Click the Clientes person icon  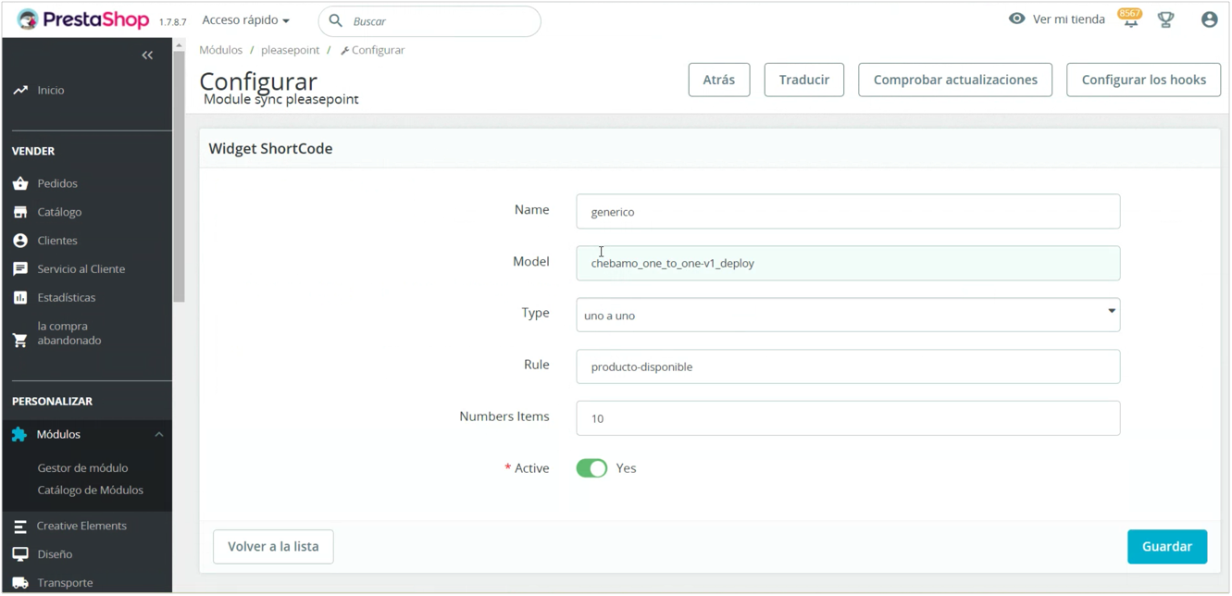pyautogui.click(x=20, y=241)
